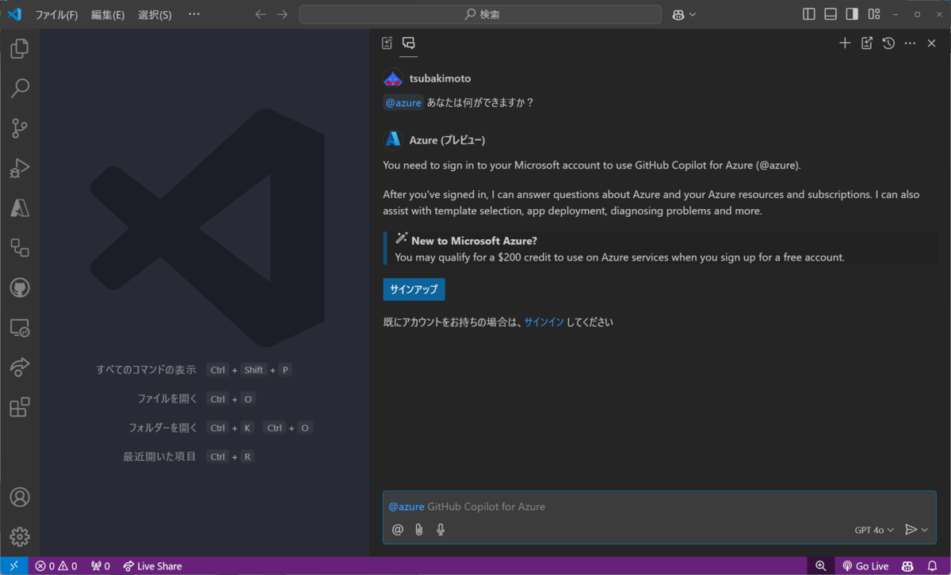Expand the send options chevron
The width and height of the screenshot is (951, 575).
(x=925, y=530)
